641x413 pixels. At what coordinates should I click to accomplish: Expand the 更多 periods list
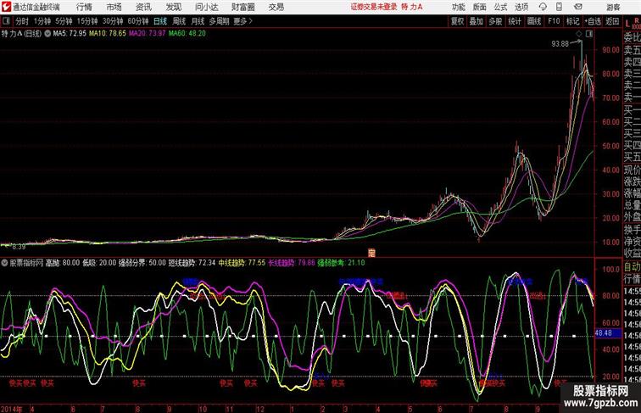[x=242, y=21]
